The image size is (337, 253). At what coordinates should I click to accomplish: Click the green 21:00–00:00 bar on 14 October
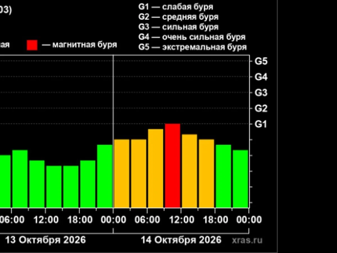pos(240,179)
